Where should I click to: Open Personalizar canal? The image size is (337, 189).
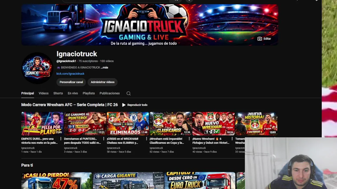pyautogui.click(x=71, y=82)
